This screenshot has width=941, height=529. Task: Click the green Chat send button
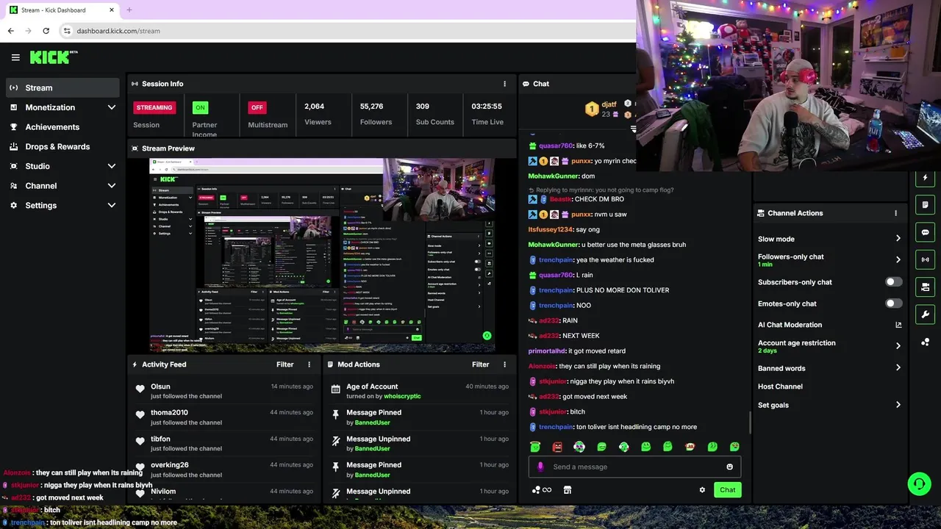[727, 490]
